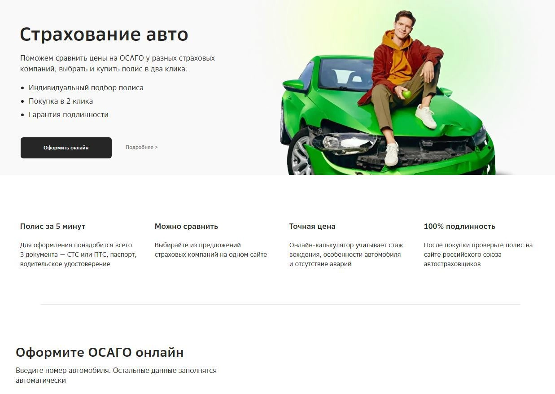The height and width of the screenshot is (394, 555).
Task: Click the text about российского союза автостраховщиков
Action: coord(478,254)
